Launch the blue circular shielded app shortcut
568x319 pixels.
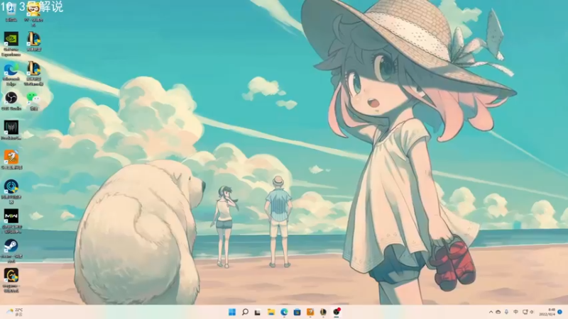pyautogui.click(x=11, y=191)
